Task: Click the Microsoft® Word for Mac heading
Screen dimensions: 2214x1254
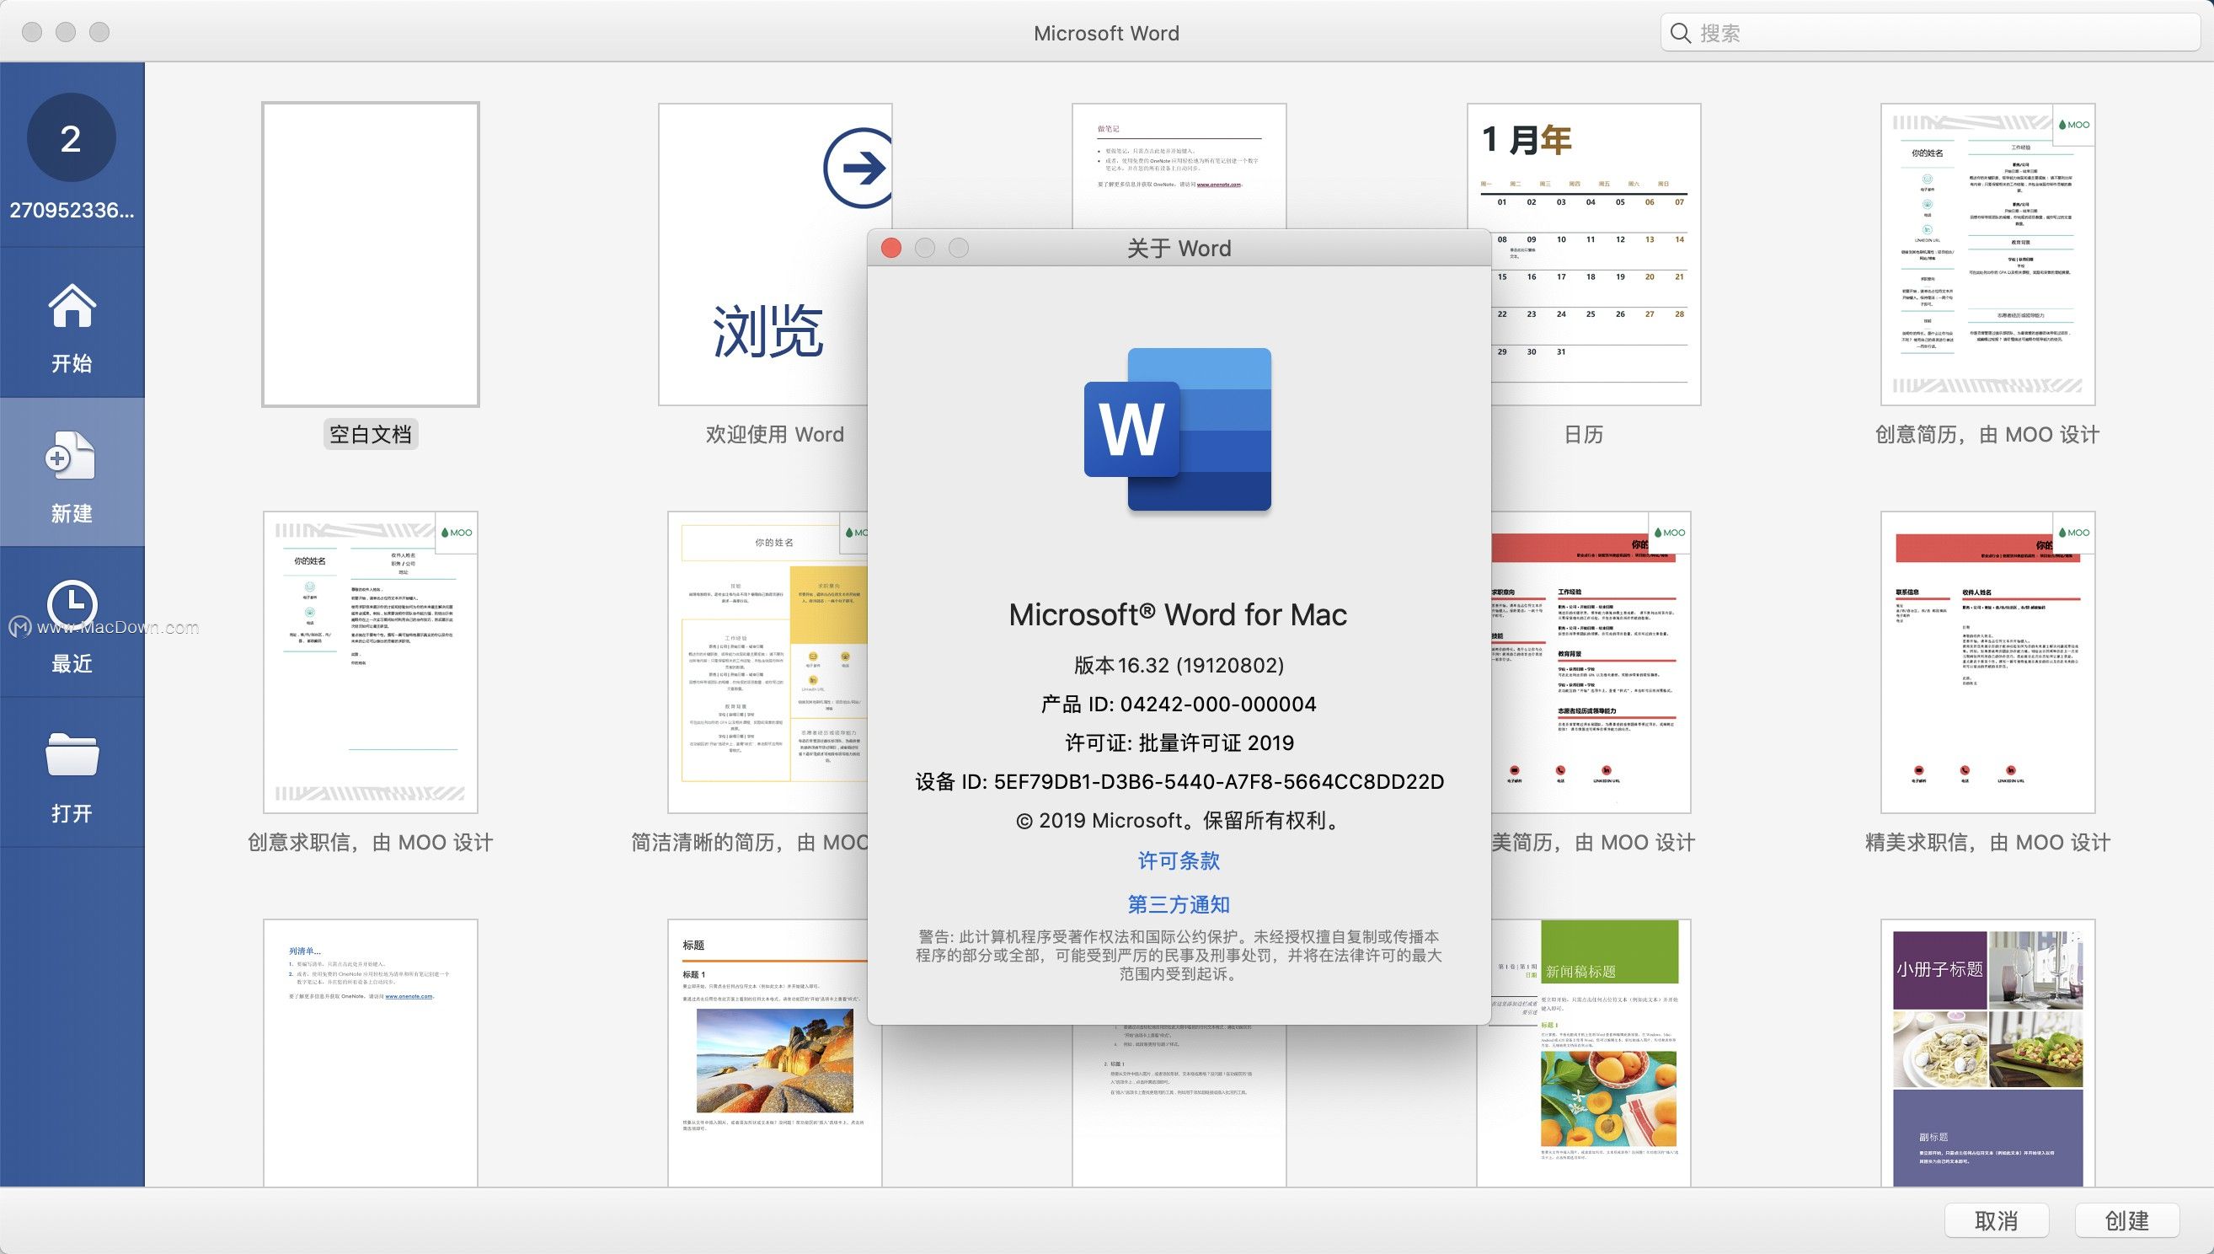Action: 1179,614
